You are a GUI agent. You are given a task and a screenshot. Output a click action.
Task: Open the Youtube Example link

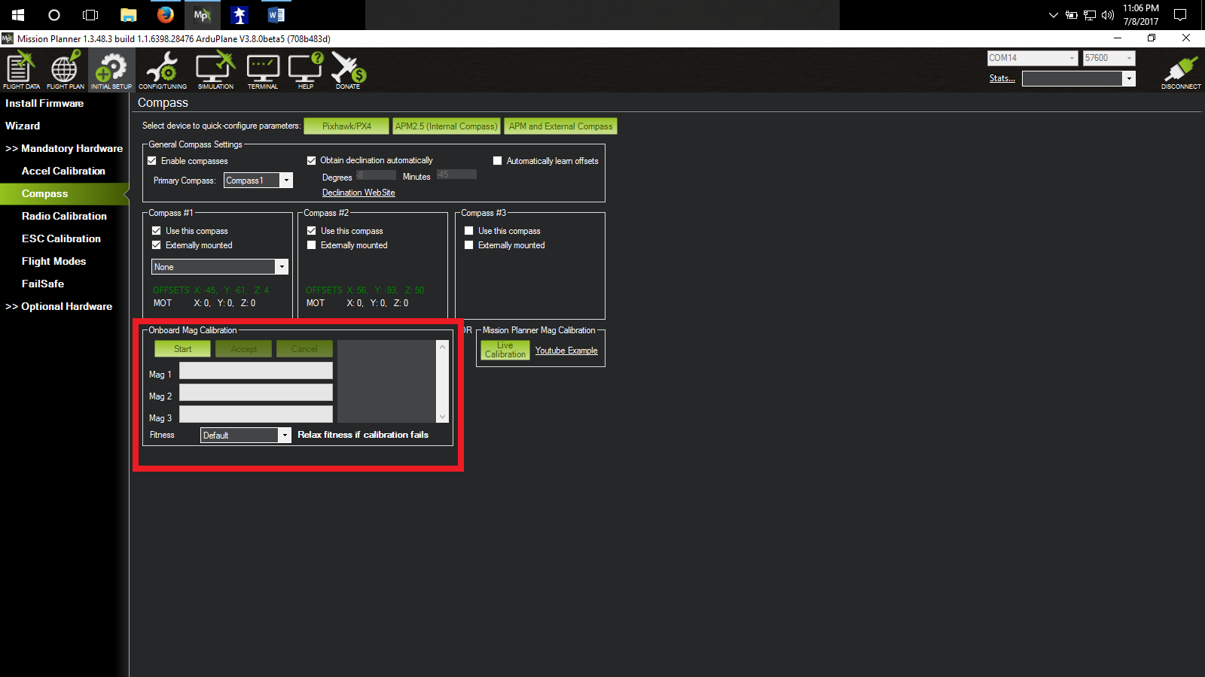pyautogui.click(x=566, y=351)
